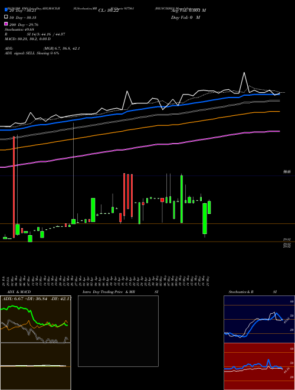Select the 50 Day average value text
295x390 pixels.
[x=22, y=17]
